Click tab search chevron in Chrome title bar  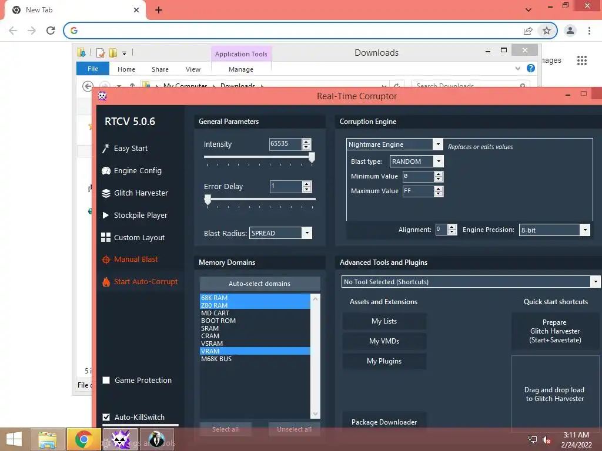click(529, 10)
